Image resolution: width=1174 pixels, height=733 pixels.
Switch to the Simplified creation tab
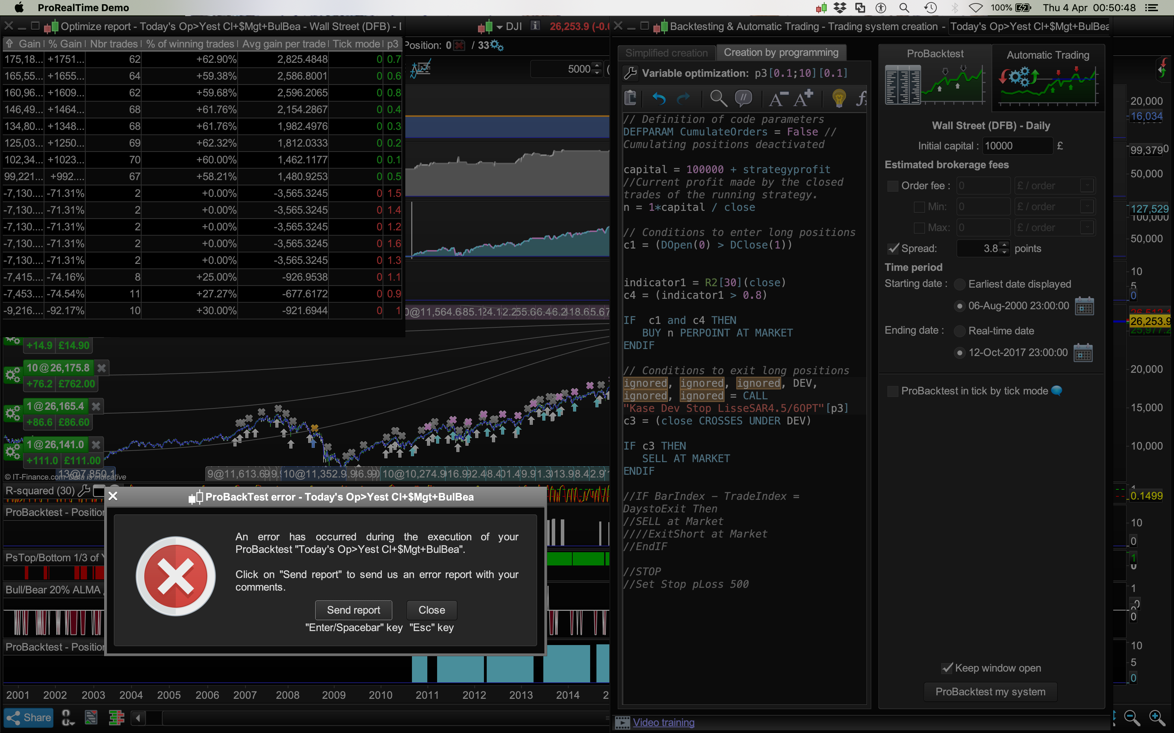[666, 53]
